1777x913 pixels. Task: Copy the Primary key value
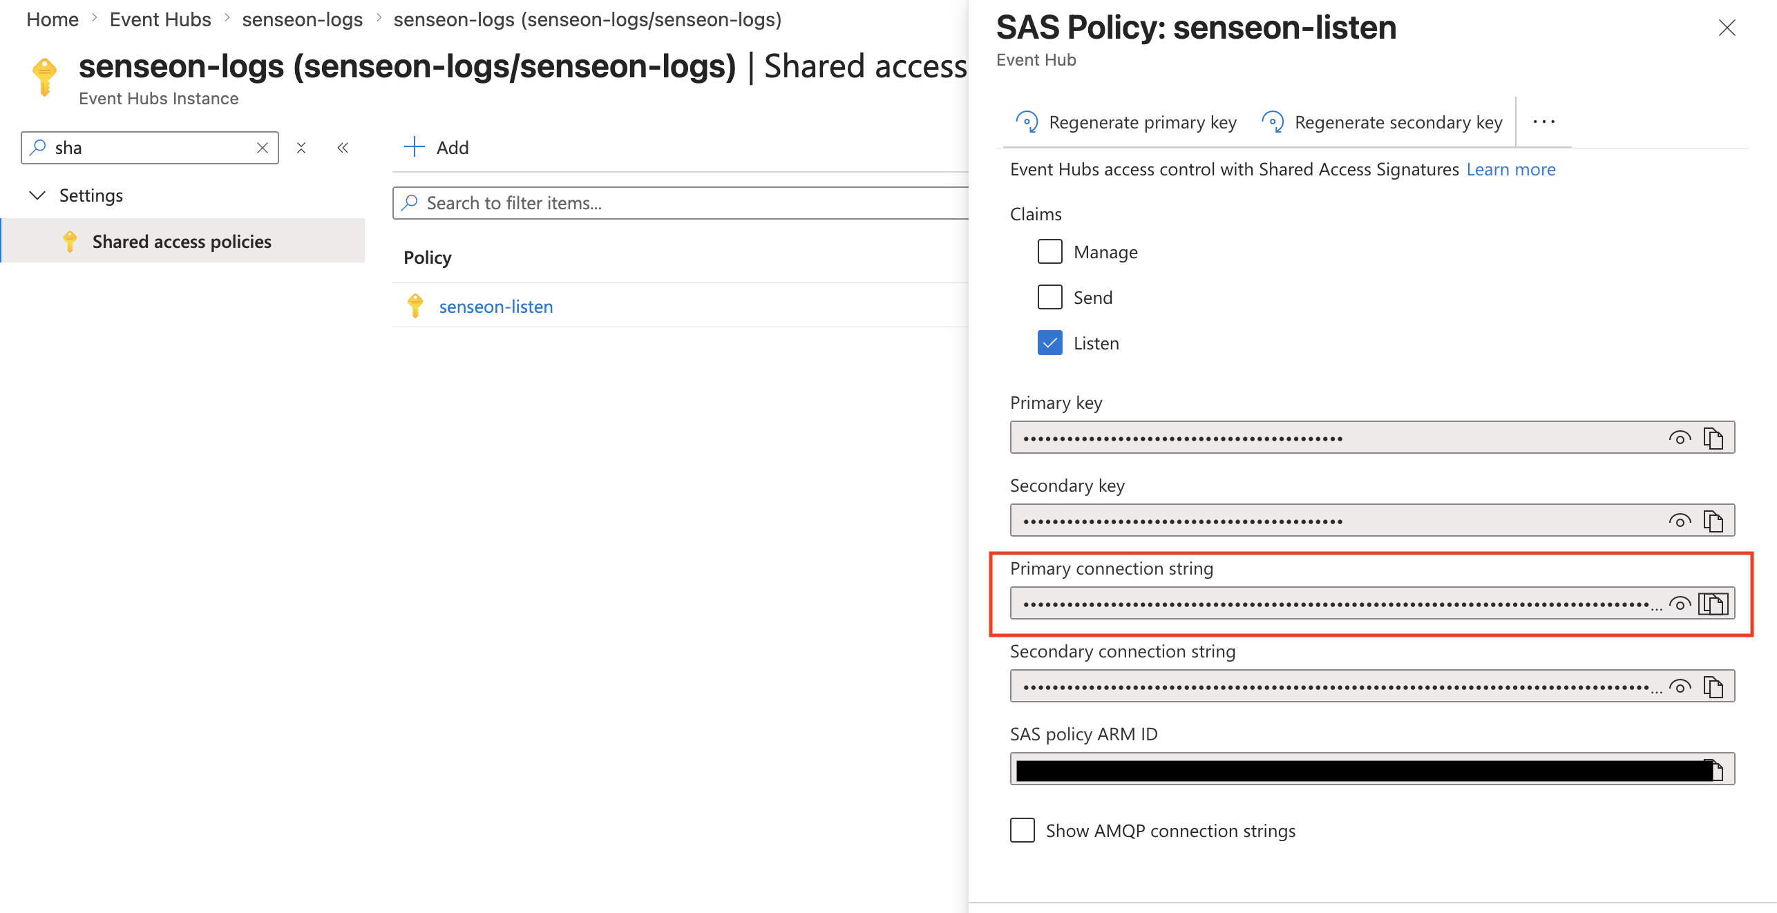[1713, 438]
